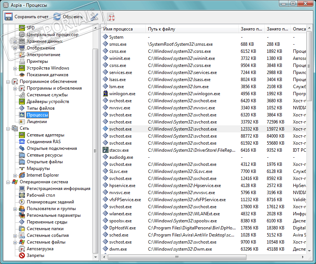This screenshot has width=316, height=264.
Task: Open the settings wrench and screwdriver icon
Action: [94, 17]
